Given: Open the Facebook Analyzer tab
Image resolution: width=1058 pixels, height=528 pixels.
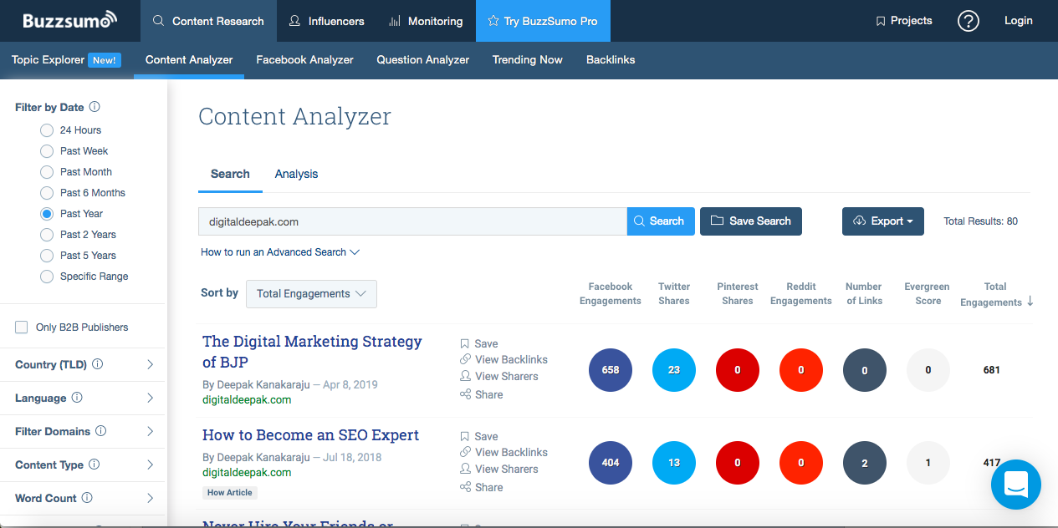Looking at the screenshot, I should [x=304, y=60].
